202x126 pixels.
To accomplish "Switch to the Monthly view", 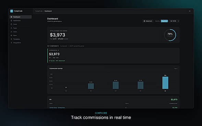I will [x=157, y=21].
